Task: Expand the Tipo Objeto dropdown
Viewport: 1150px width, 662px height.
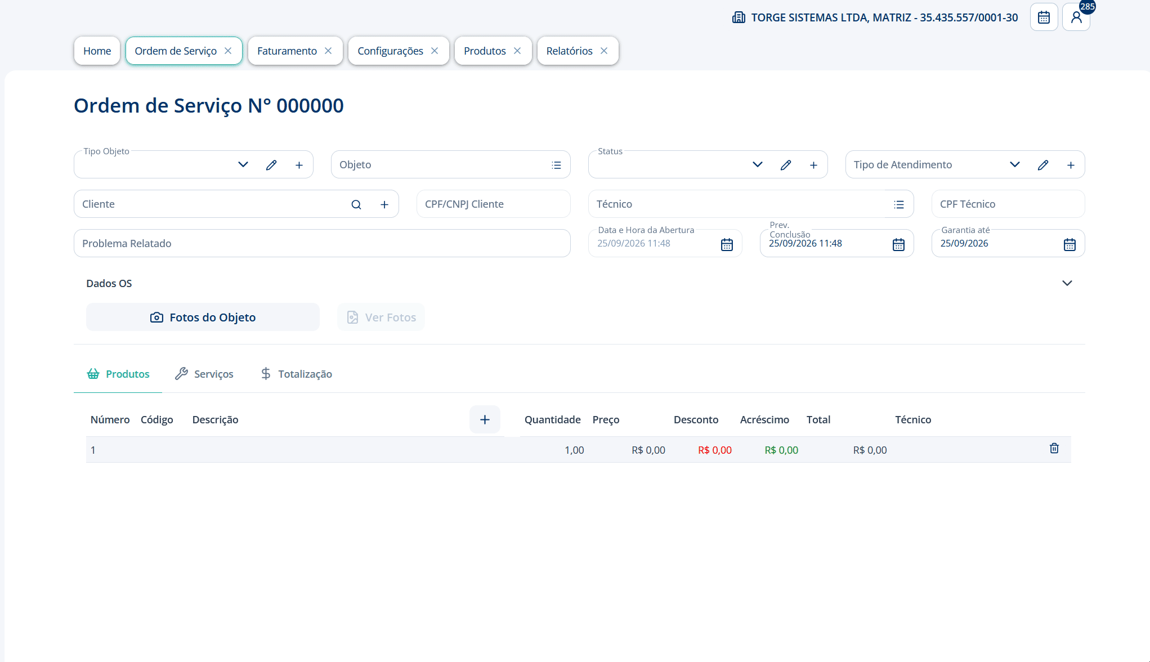Action: (243, 165)
